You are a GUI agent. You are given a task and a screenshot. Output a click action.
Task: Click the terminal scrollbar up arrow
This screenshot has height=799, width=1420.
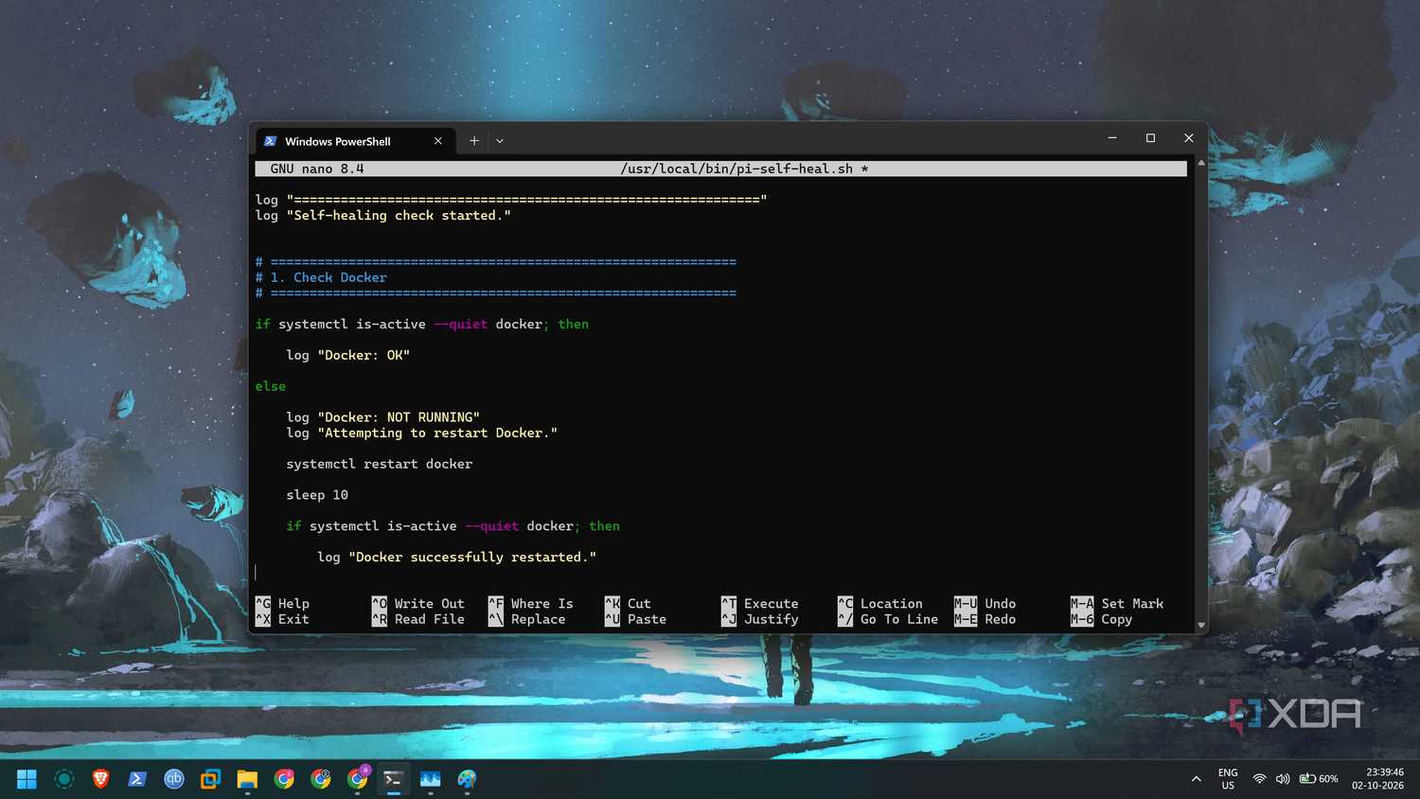click(1201, 163)
